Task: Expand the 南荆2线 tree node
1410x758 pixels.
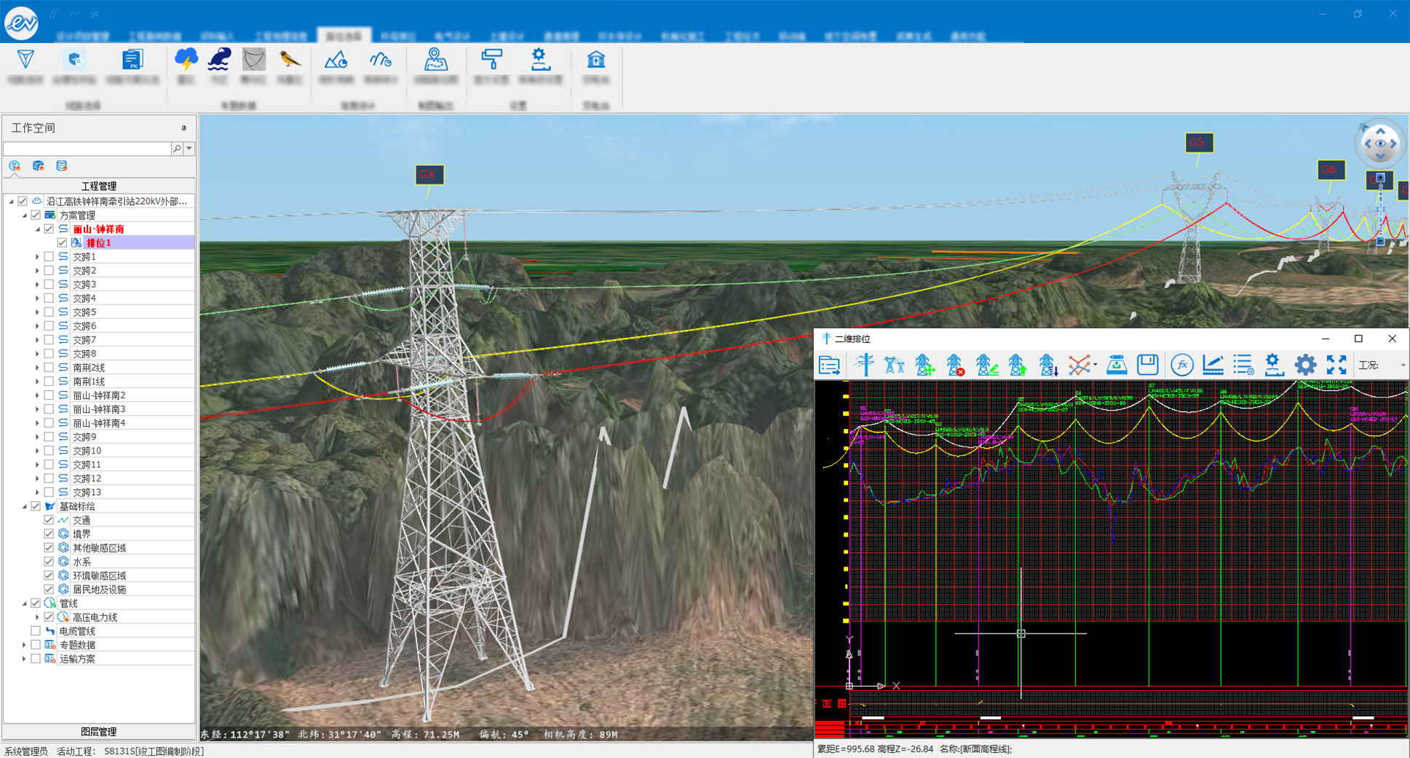Action: click(37, 368)
